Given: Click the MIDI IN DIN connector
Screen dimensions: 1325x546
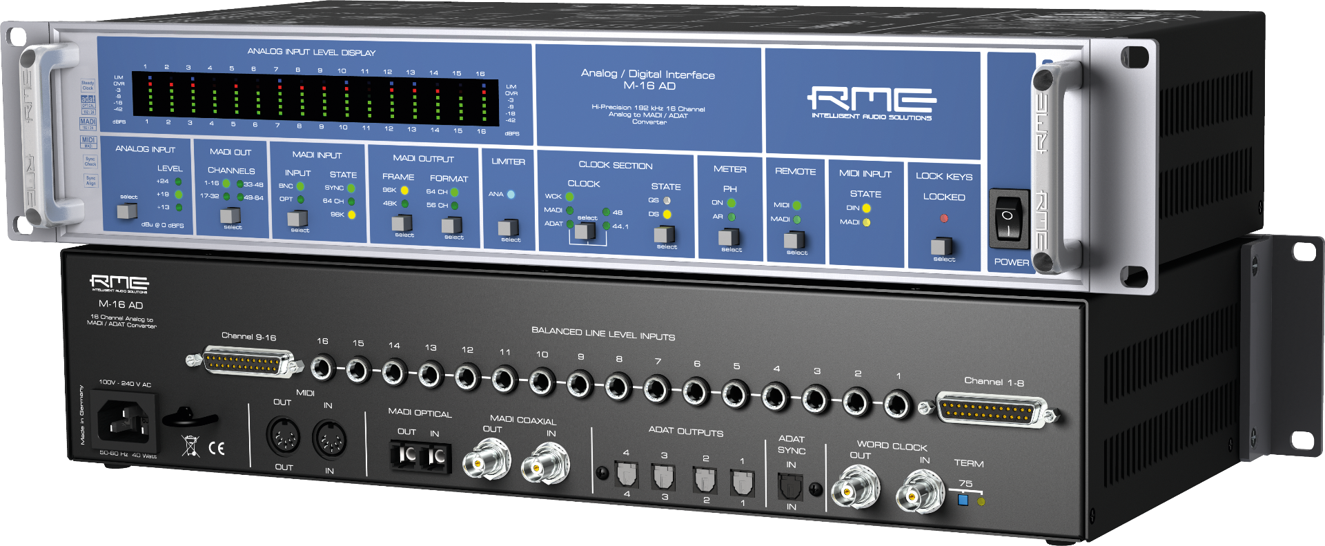Looking at the screenshot, I should [x=330, y=439].
